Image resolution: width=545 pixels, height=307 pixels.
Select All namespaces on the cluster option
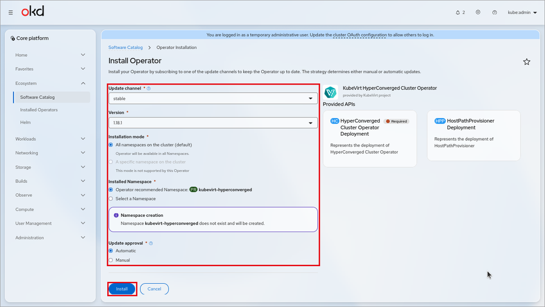(111, 145)
